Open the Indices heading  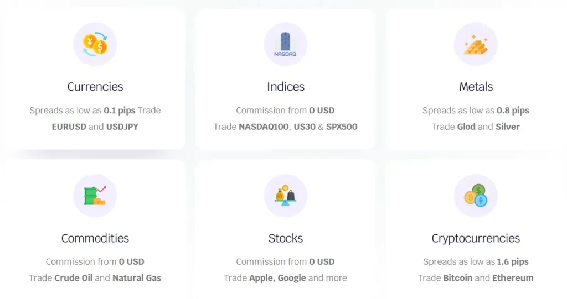(285, 87)
